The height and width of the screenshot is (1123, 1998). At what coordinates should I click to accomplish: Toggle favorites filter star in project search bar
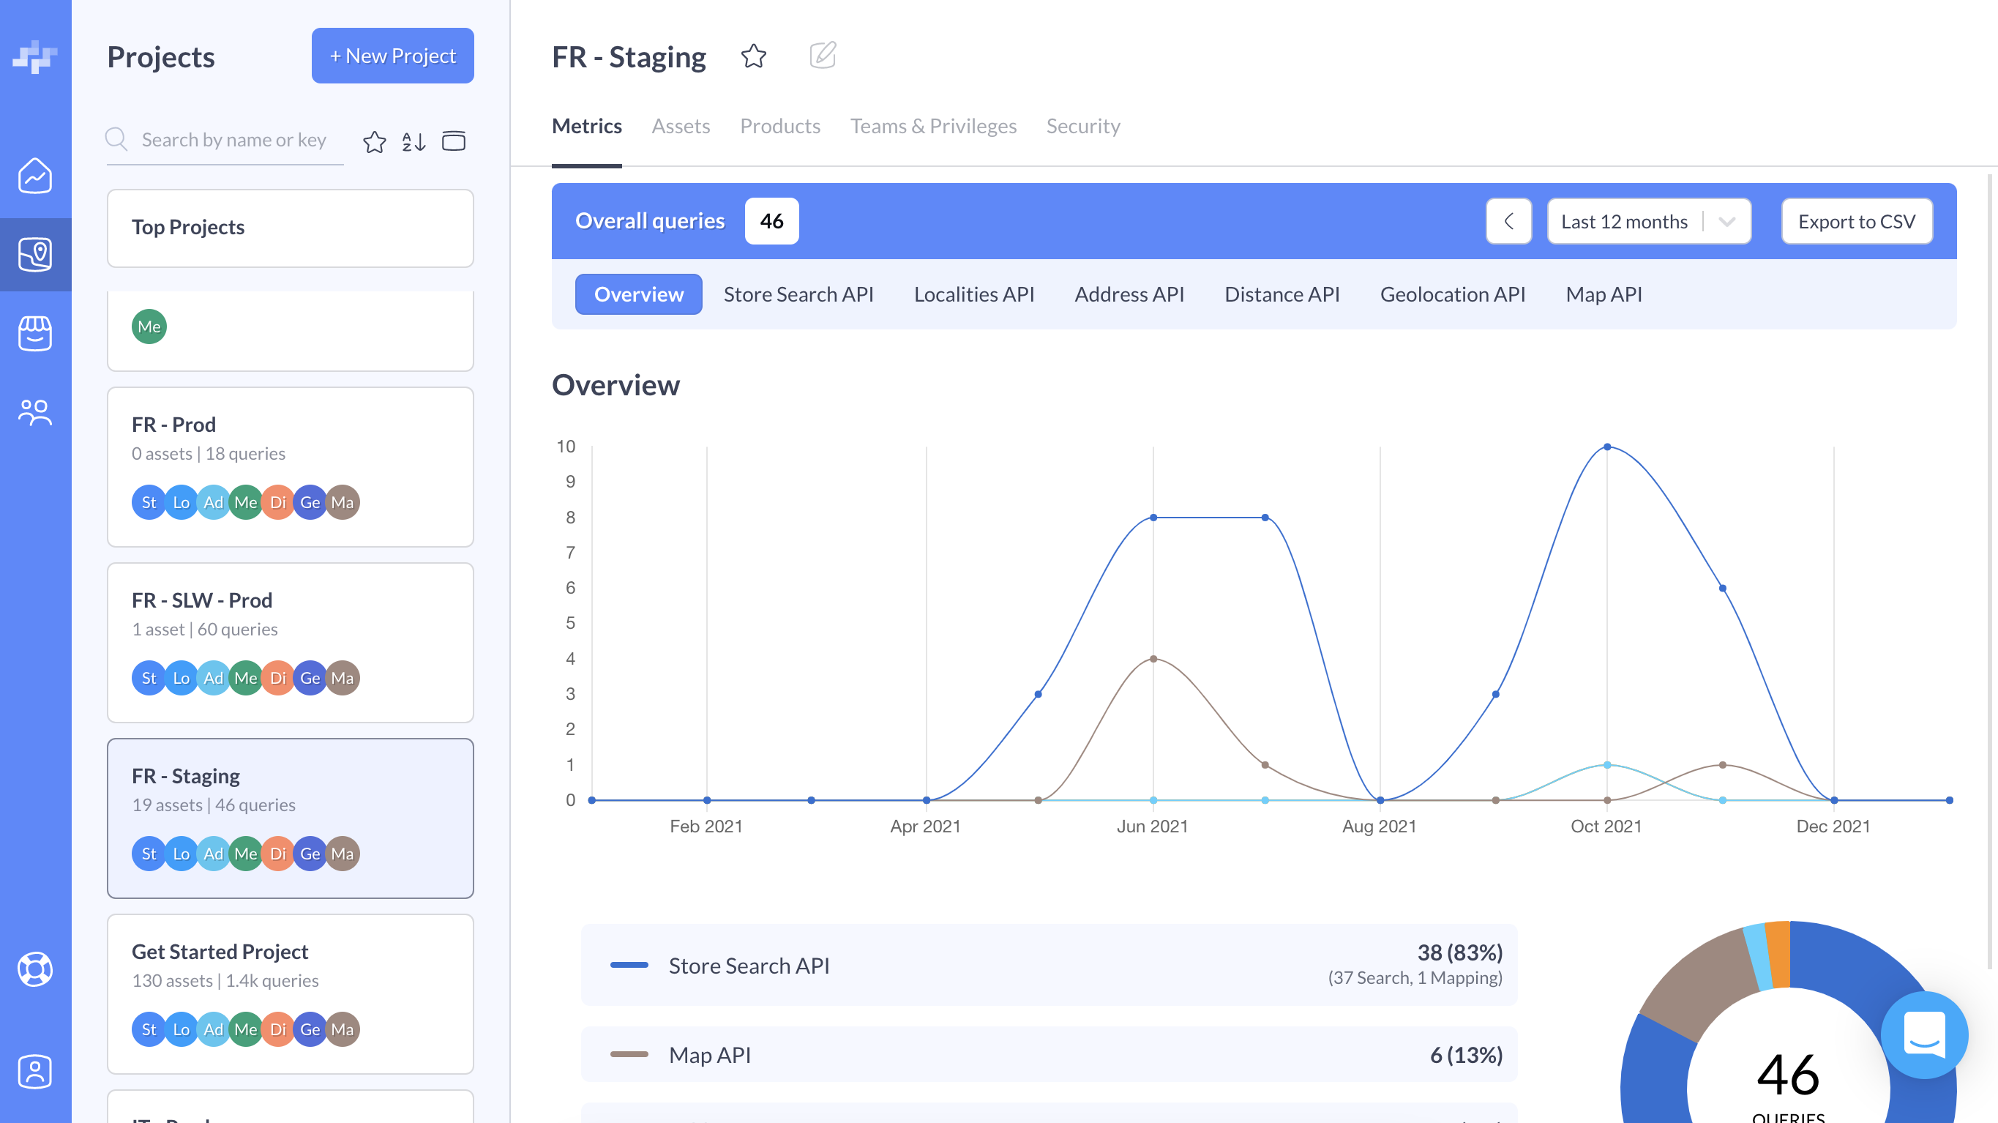(375, 141)
